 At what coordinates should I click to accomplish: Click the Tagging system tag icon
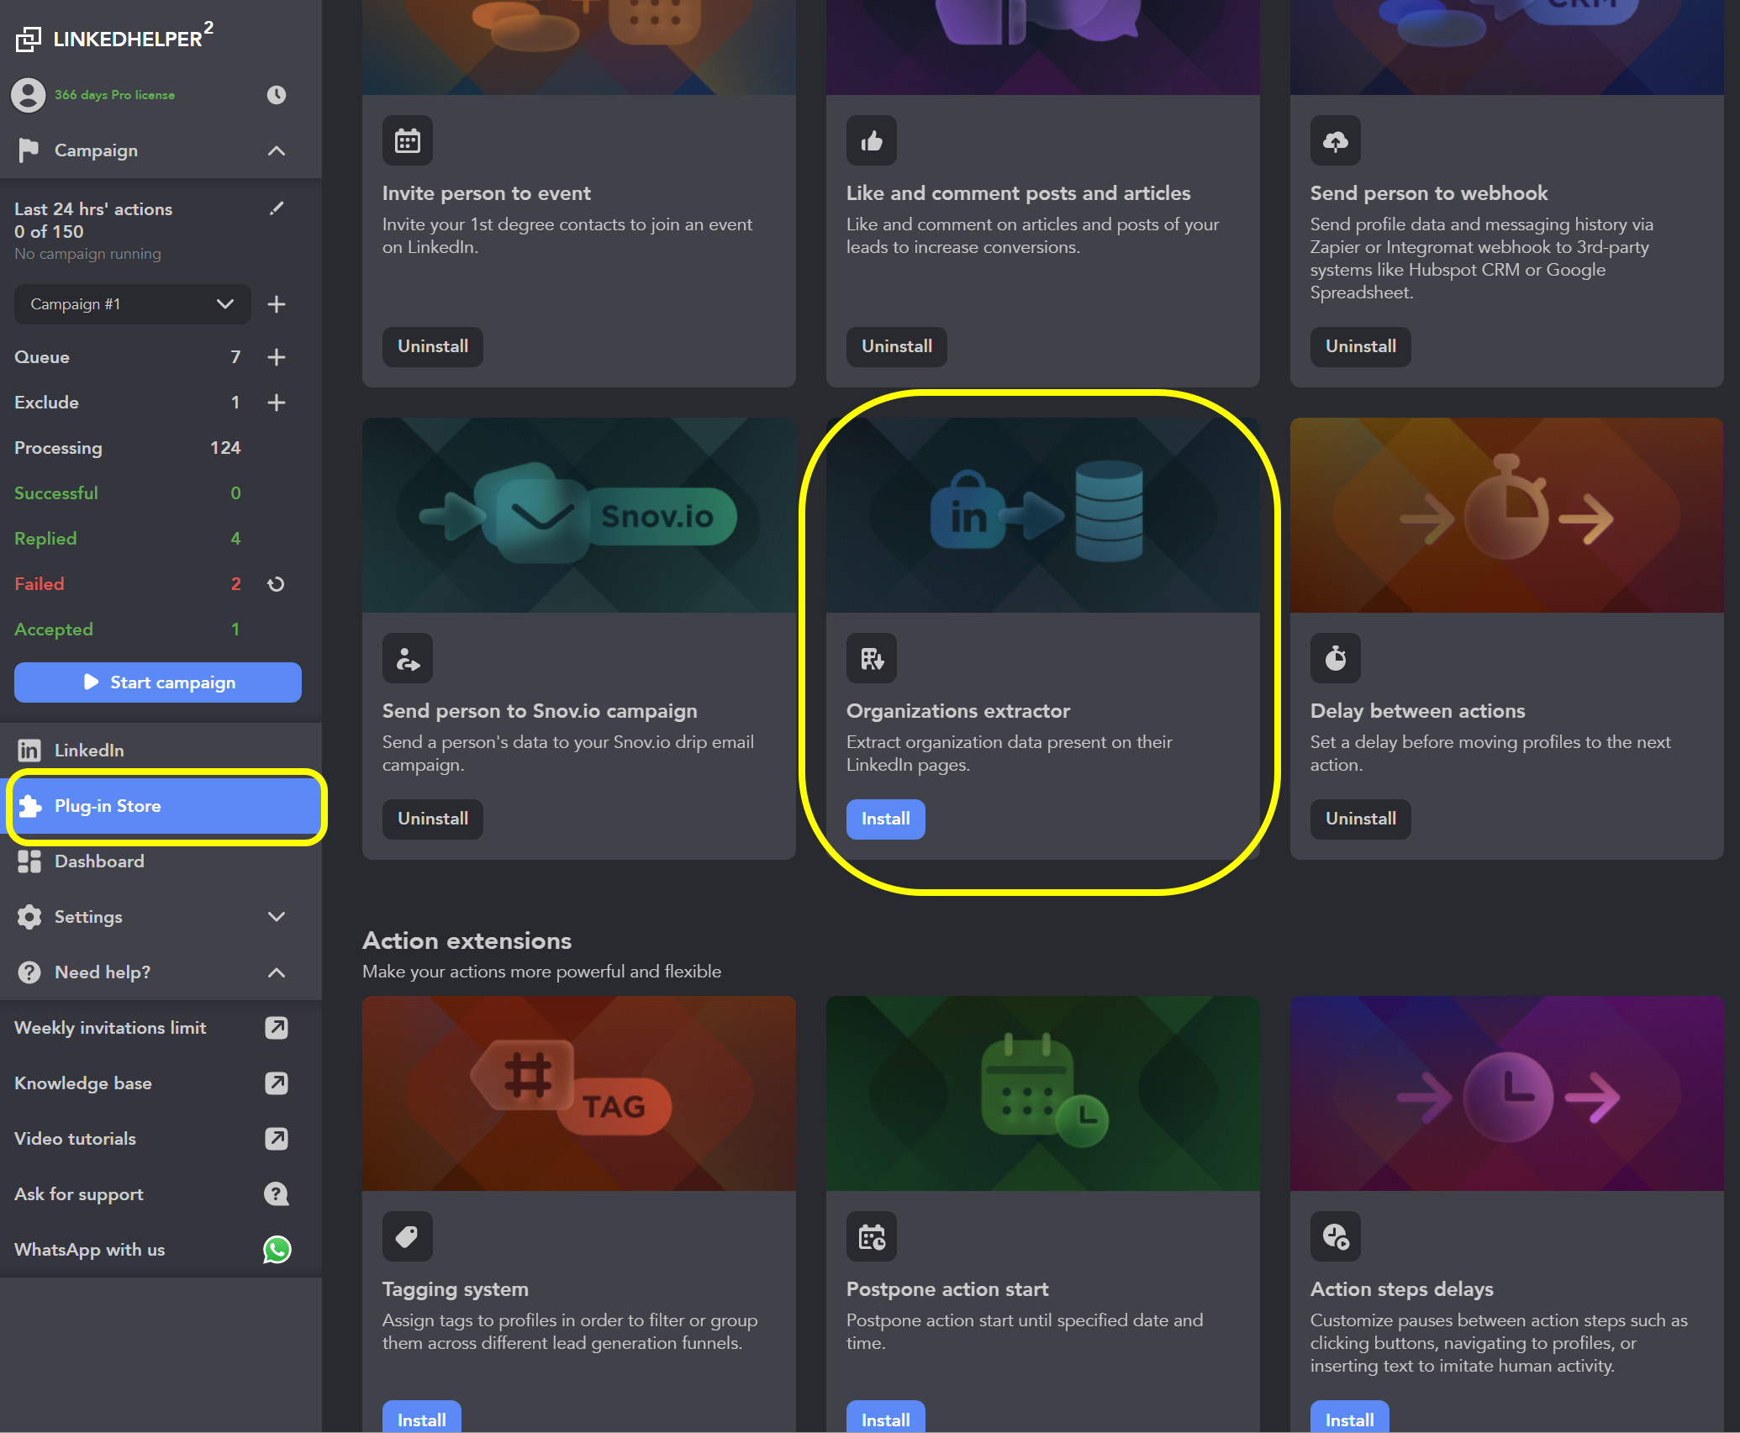[x=408, y=1237]
